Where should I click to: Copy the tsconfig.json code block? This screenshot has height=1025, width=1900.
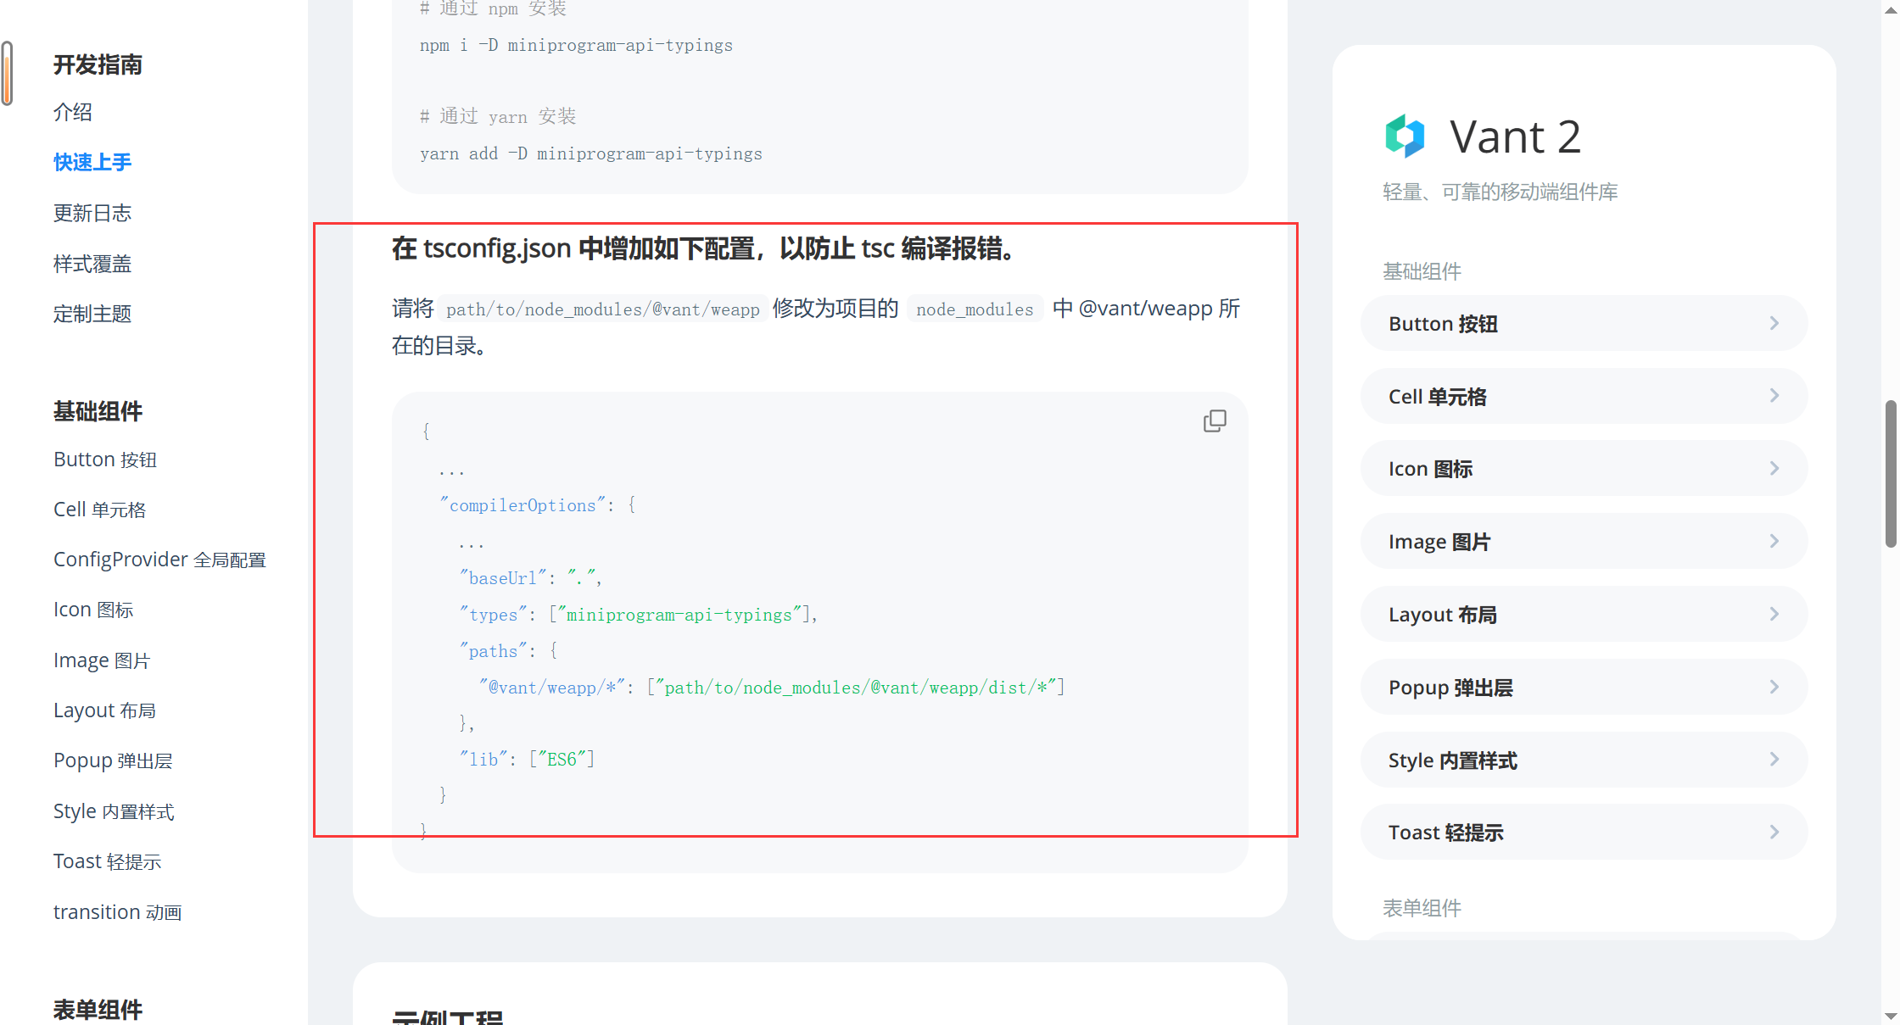[1215, 421]
